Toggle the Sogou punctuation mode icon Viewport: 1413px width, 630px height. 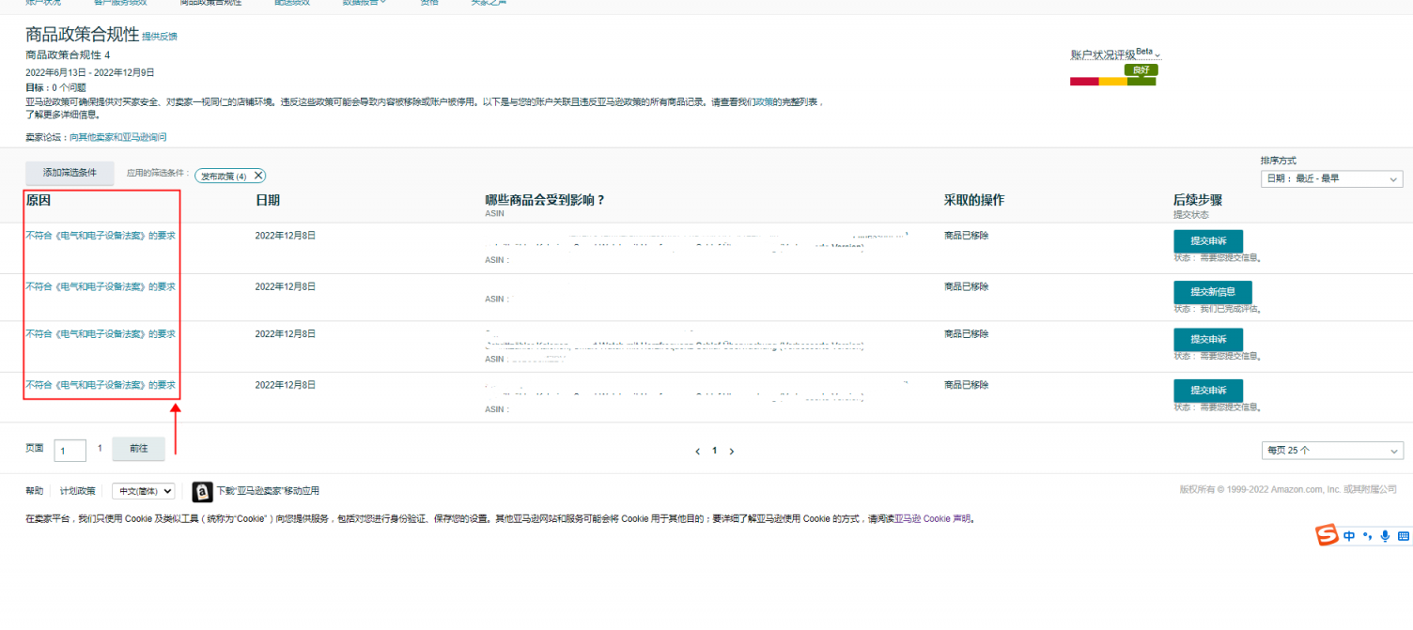pos(1369,536)
